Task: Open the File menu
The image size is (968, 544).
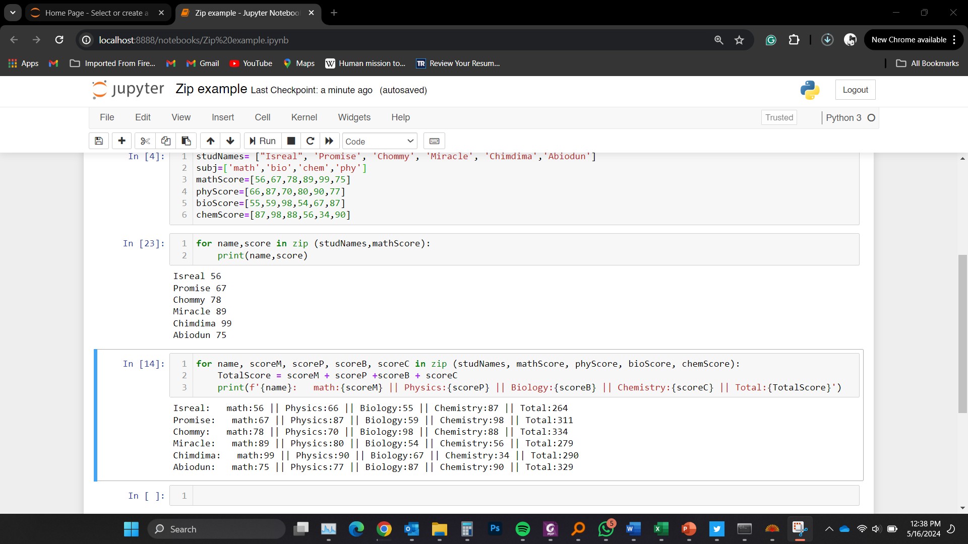Action: point(107,117)
